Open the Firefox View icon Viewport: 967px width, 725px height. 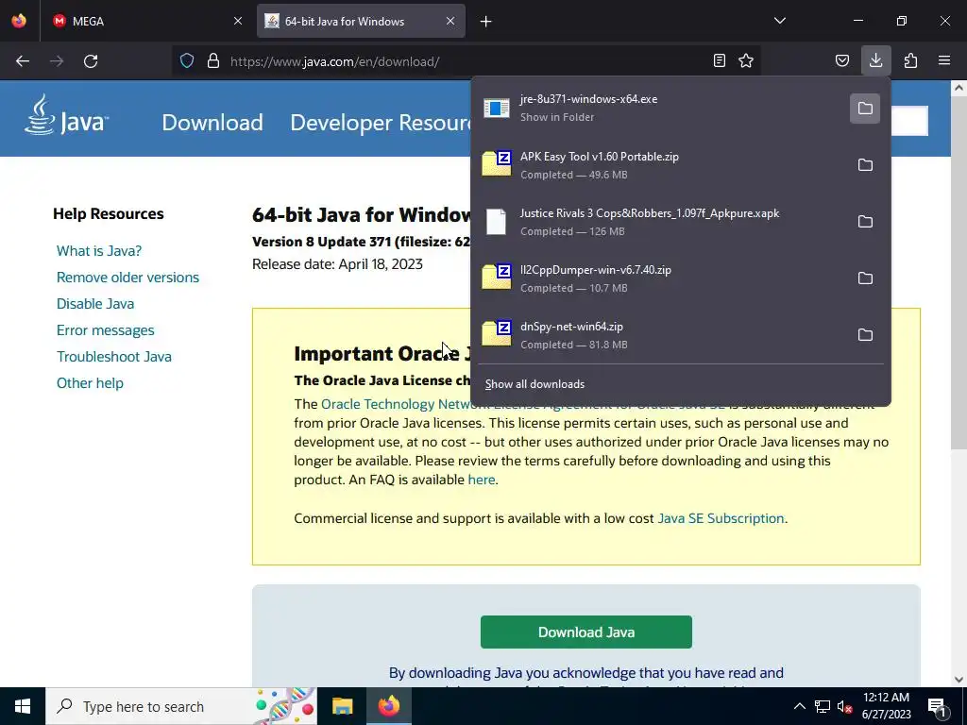tap(19, 21)
